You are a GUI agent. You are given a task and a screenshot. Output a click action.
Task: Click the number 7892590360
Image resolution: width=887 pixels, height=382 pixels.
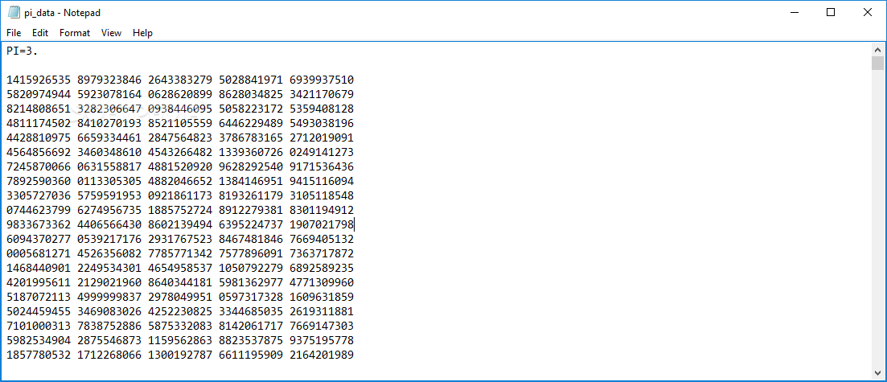tap(39, 181)
